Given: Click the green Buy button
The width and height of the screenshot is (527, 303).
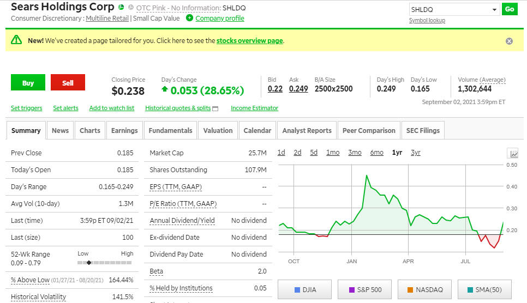Looking at the screenshot, I should [28, 83].
